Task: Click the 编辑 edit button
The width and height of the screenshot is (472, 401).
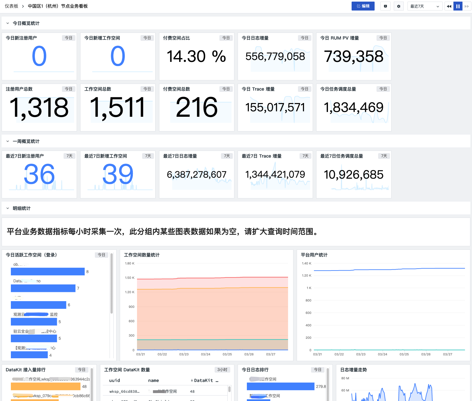Action: [363, 6]
